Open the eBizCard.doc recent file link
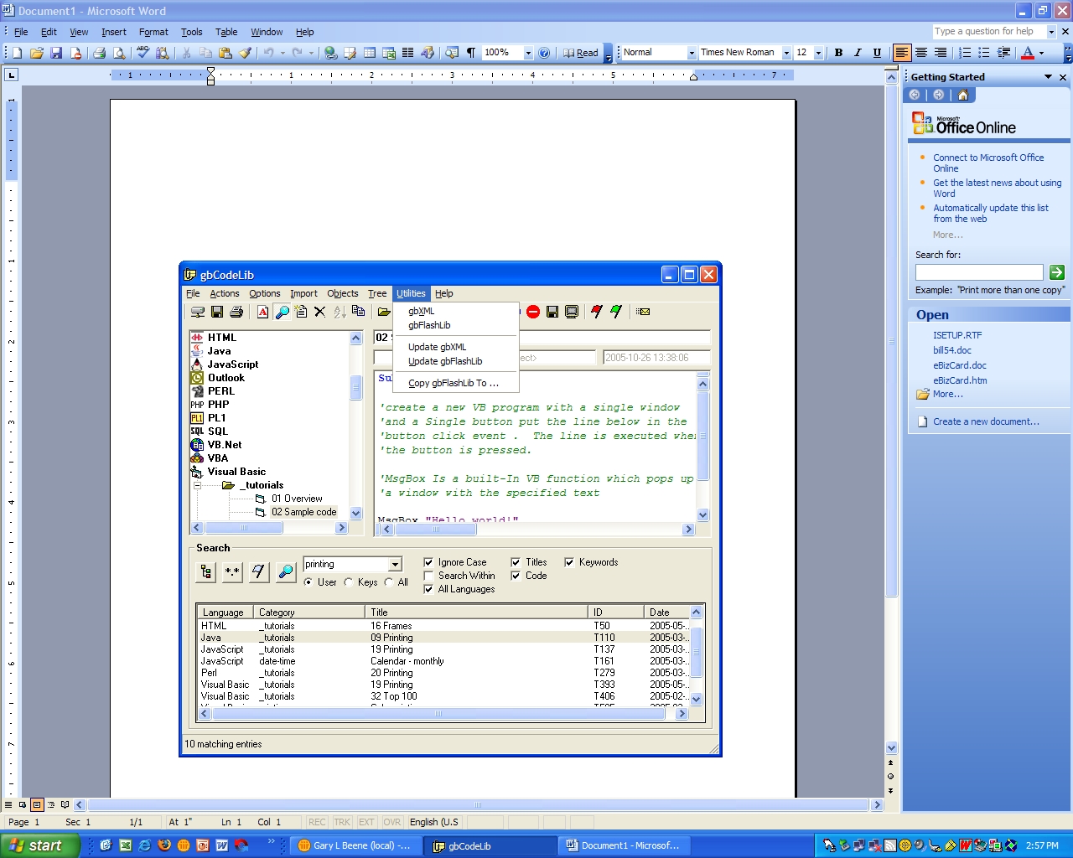The image size is (1073, 858). pos(960,365)
